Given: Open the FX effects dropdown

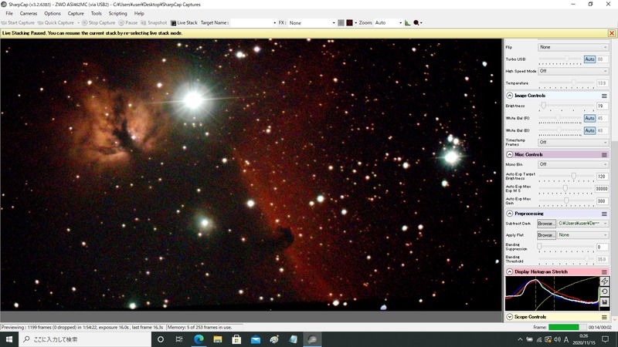Looking at the screenshot, I should coord(312,23).
